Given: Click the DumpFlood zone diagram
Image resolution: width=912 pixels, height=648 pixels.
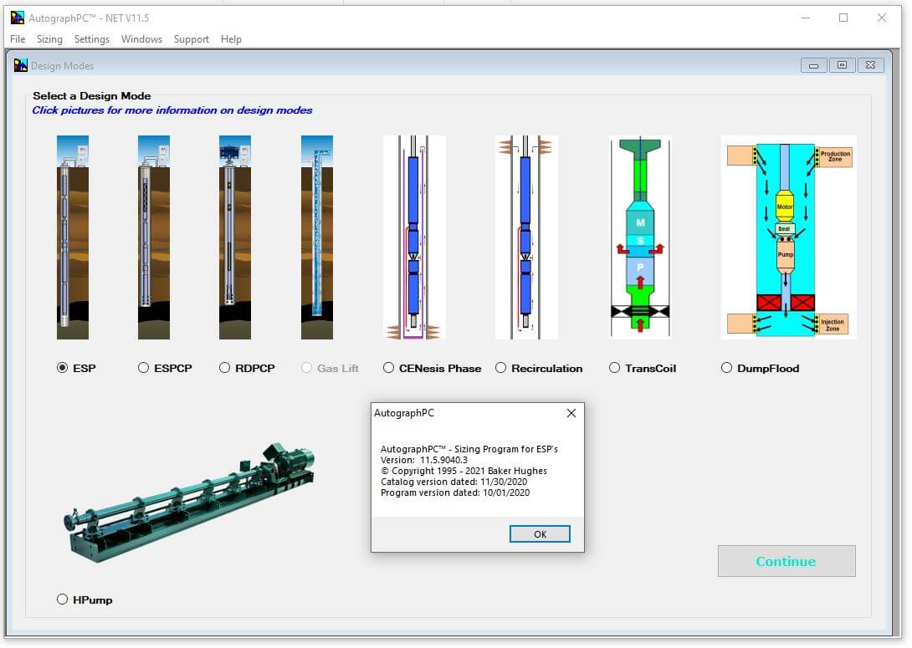Looking at the screenshot, I should (788, 237).
